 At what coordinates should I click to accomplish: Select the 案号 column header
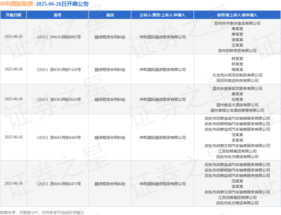point(58,15)
